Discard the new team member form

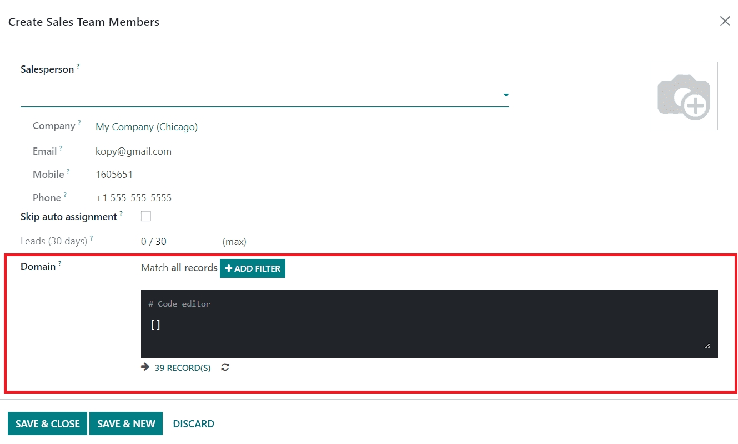click(x=194, y=424)
